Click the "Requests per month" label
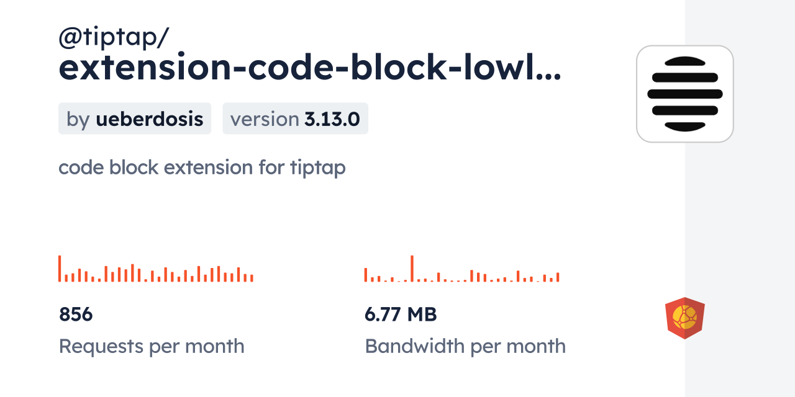The height and width of the screenshot is (397, 795). (152, 346)
